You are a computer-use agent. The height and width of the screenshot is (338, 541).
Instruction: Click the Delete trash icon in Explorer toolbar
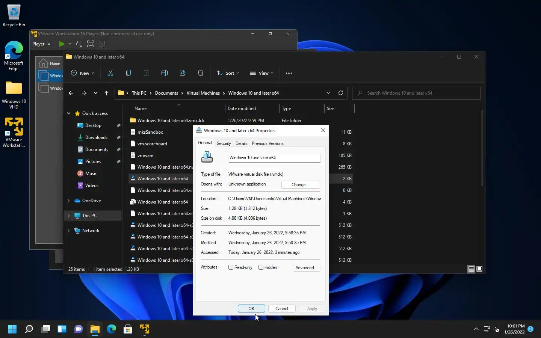click(201, 73)
